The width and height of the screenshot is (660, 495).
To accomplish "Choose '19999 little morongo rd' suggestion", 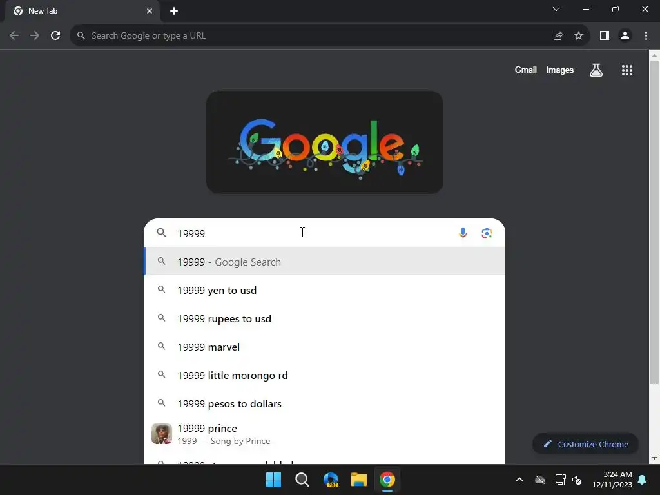I will pos(325,375).
